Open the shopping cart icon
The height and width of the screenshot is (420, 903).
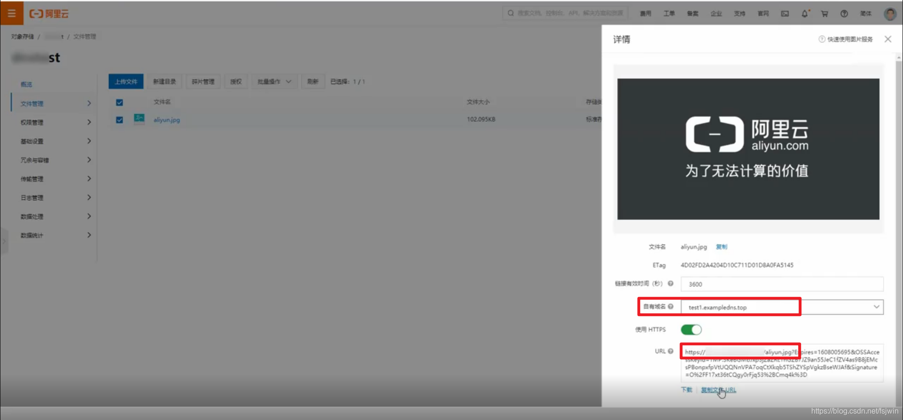click(x=824, y=14)
